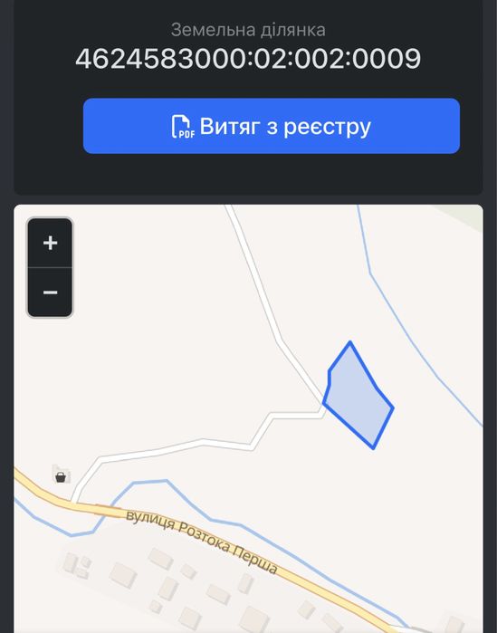Viewport: 497px width, 633px height.
Task: Select the highlighted blue land parcel
Action: point(358,398)
